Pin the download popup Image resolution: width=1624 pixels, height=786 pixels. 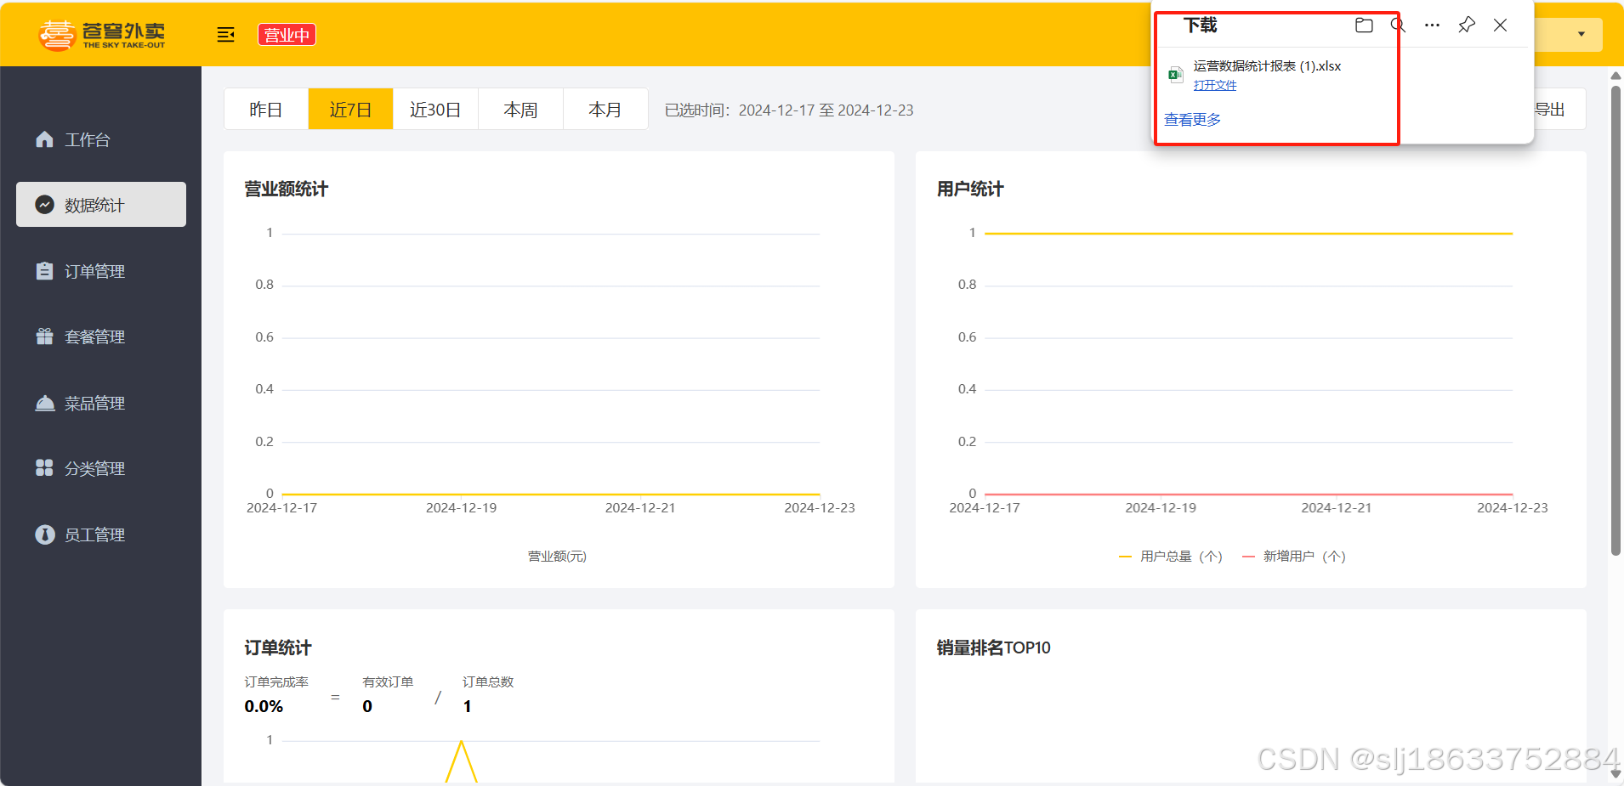[1466, 25]
